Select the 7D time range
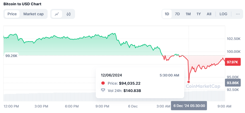This screenshot has height=113, width=245. (177, 14)
